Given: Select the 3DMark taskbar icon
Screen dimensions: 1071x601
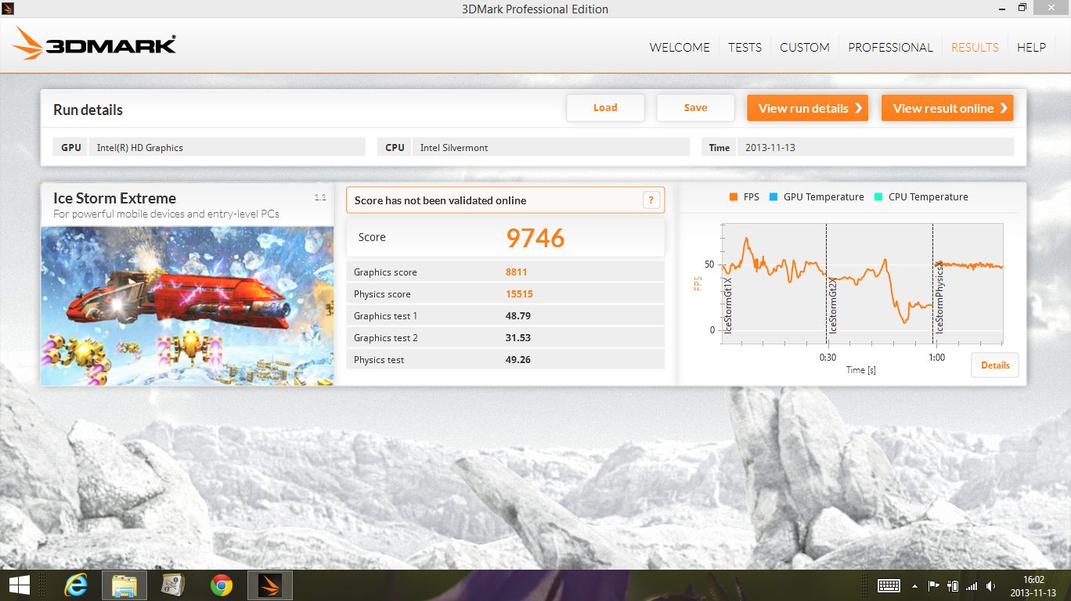Looking at the screenshot, I should click(x=270, y=585).
